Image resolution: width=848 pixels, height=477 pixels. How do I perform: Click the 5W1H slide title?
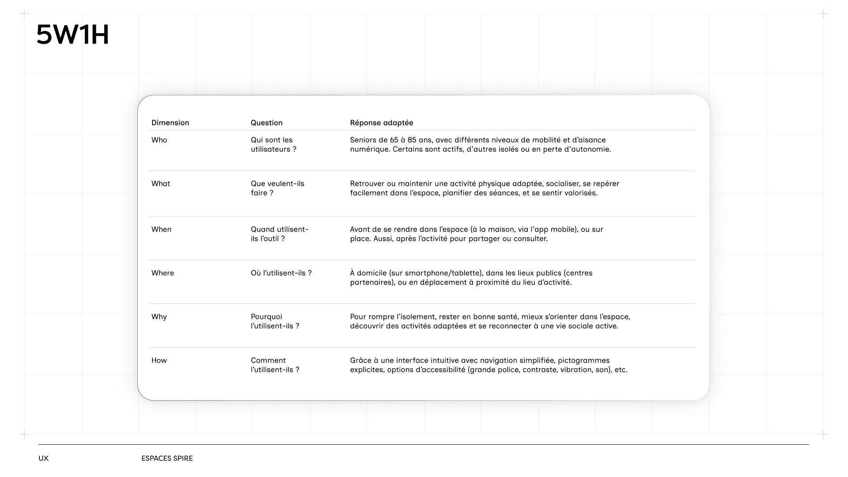pos(73,35)
